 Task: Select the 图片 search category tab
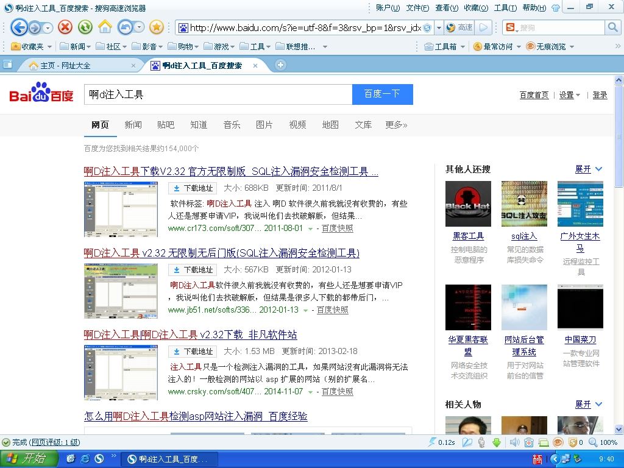pyautogui.click(x=264, y=125)
